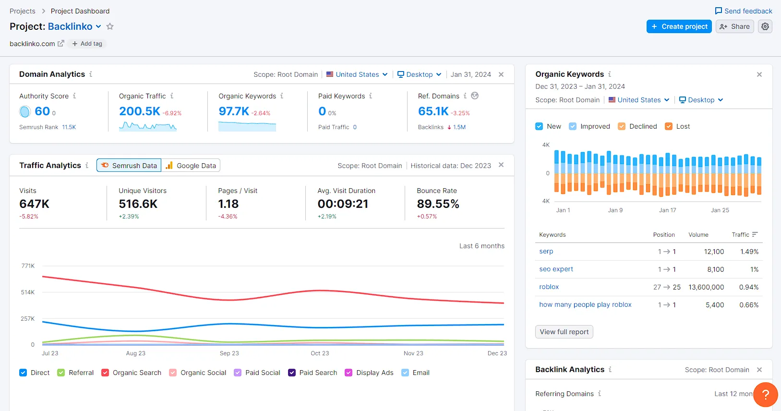Toggle the Referral traffic checkbox
This screenshot has height=411, width=781.
coord(61,373)
